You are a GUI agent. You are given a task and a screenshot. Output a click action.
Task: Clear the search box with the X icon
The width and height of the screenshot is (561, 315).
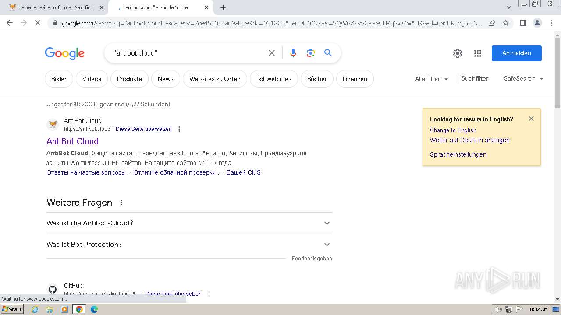click(272, 53)
